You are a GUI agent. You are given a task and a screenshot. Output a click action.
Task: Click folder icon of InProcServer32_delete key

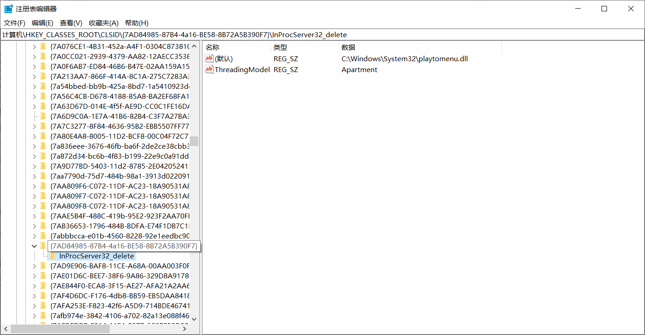(53, 256)
